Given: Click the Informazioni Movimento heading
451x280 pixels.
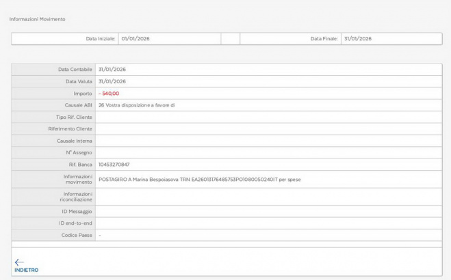Looking at the screenshot, I should coord(38,19).
